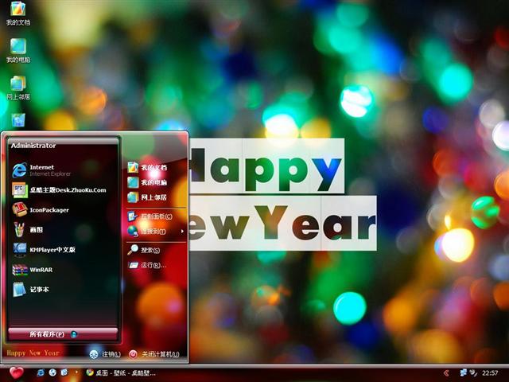Image resolution: width=509 pixels, height=382 pixels.
Task: Launch IconPackager from start menu
Action: (x=64, y=210)
